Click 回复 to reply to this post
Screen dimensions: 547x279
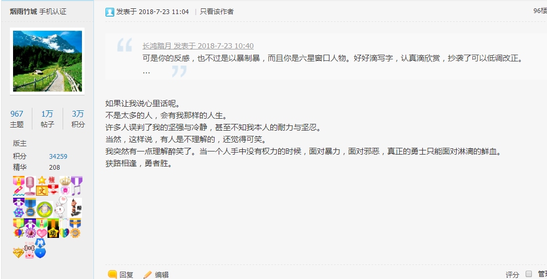pos(121,274)
